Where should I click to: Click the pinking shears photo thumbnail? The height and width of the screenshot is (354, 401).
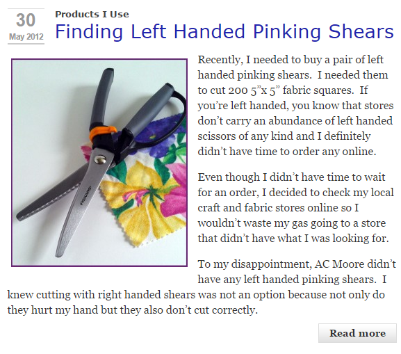coord(99,163)
